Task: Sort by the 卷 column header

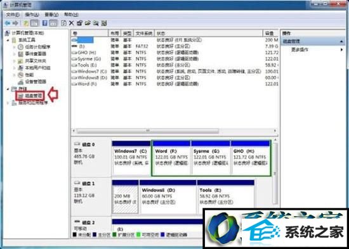Action: (x=89, y=34)
